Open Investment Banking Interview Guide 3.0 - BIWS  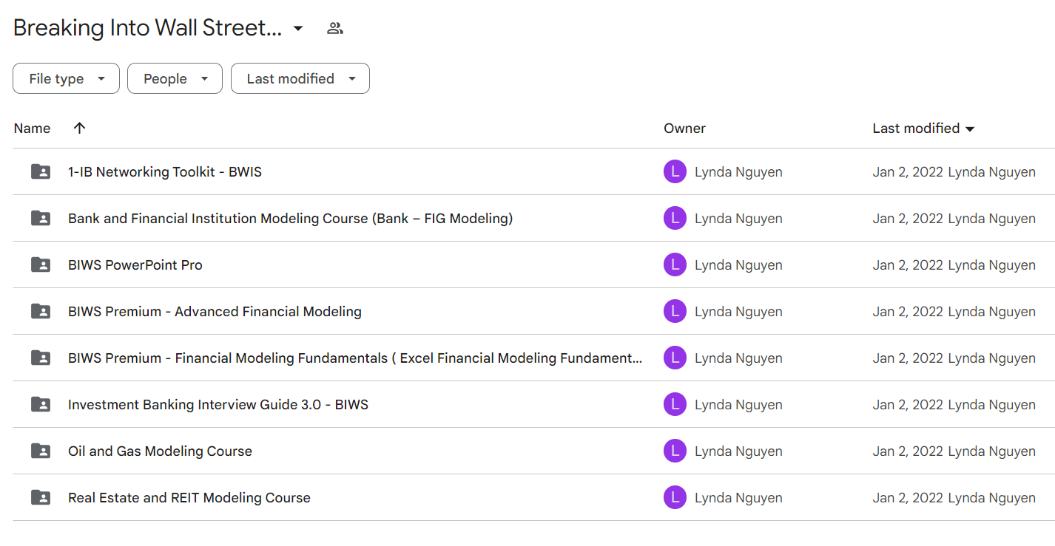pyautogui.click(x=218, y=405)
